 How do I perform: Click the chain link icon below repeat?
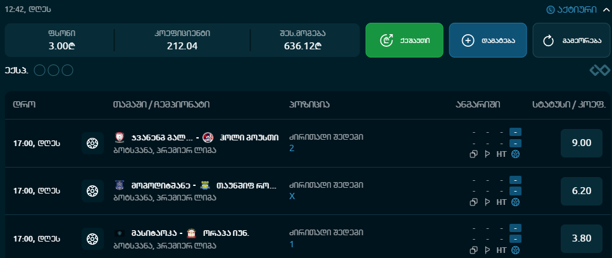point(599,70)
